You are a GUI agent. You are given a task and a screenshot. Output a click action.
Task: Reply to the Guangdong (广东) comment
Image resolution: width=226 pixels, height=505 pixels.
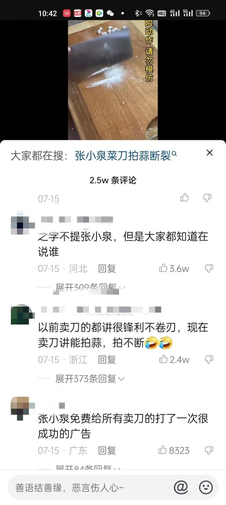tap(107, 450)
